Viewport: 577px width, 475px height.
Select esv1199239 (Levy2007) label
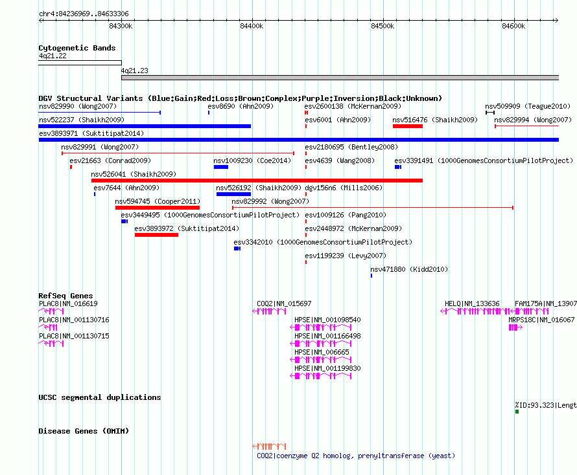coord(346,256)
